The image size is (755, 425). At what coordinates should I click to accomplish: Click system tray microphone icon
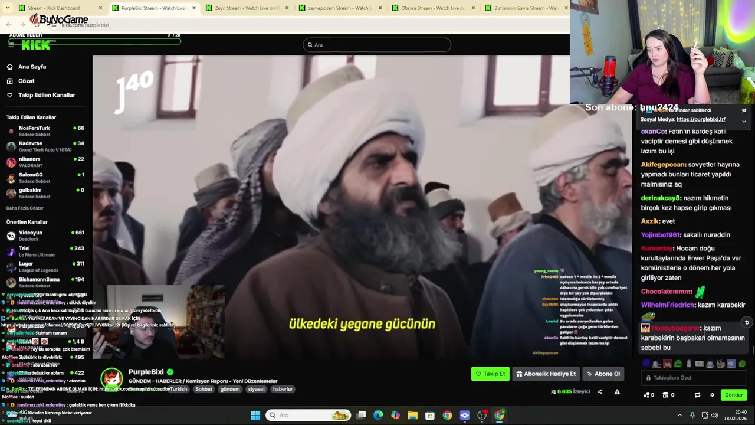coord(692,415)
